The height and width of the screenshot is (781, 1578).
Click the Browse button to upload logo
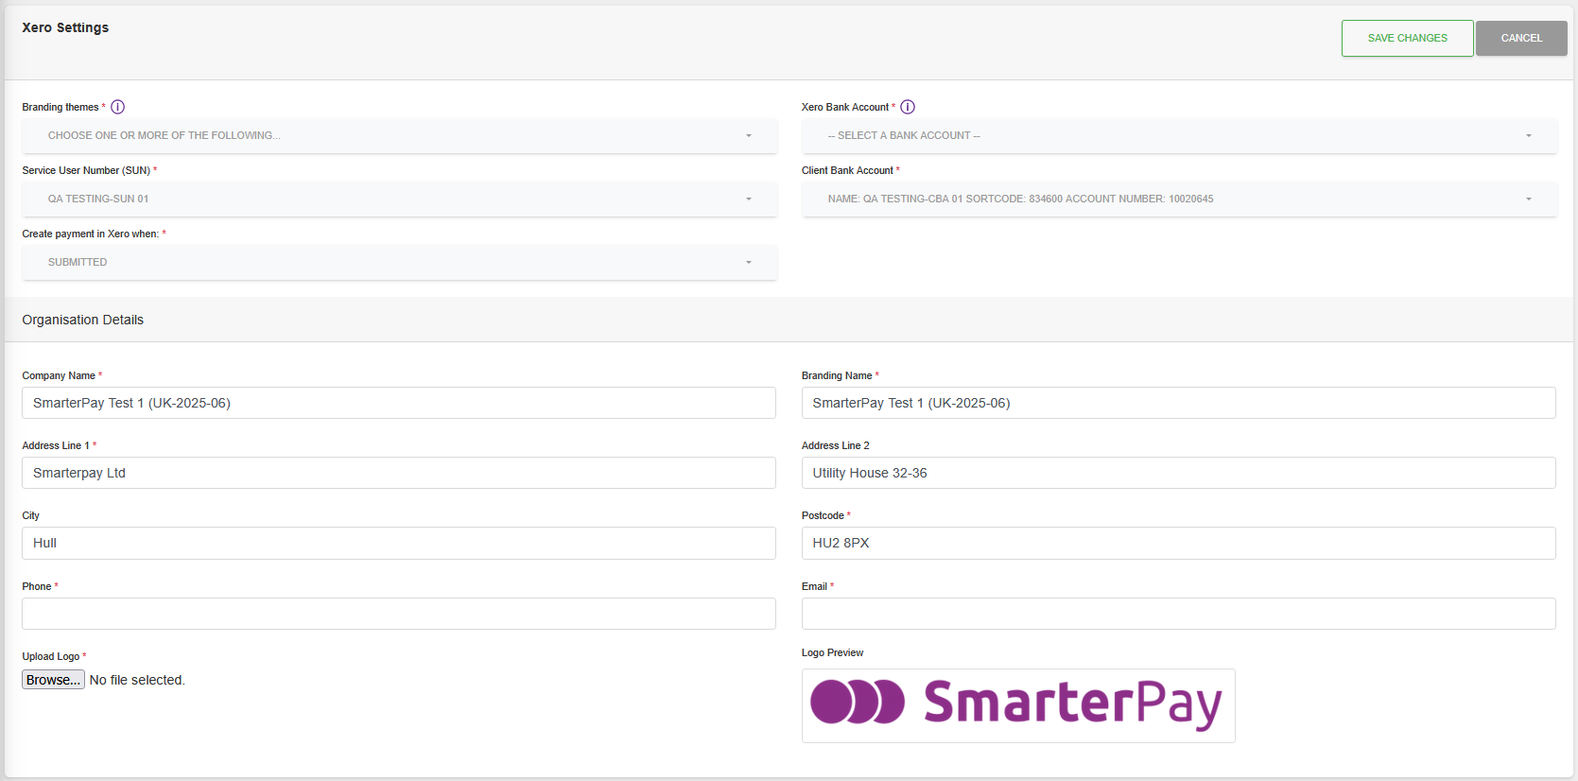53,680
